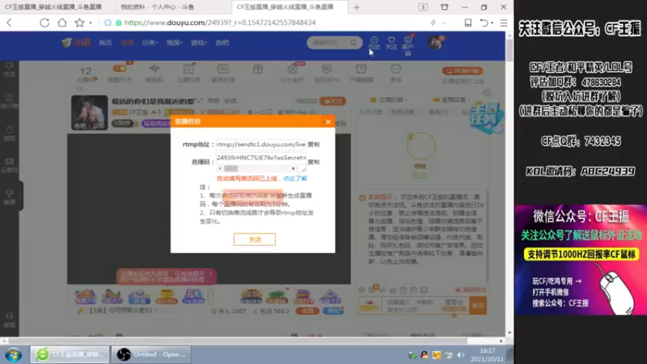Bookmark the page with the star icon
This screenshot has width=647, height=364.
[79, 23]
